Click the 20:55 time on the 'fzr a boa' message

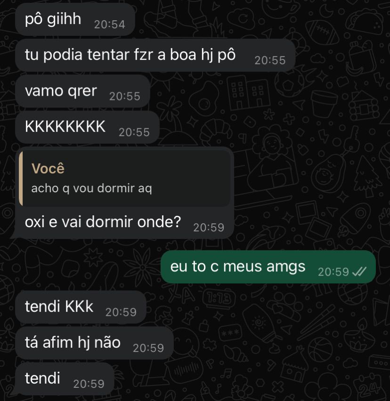(x=270, y=61)
